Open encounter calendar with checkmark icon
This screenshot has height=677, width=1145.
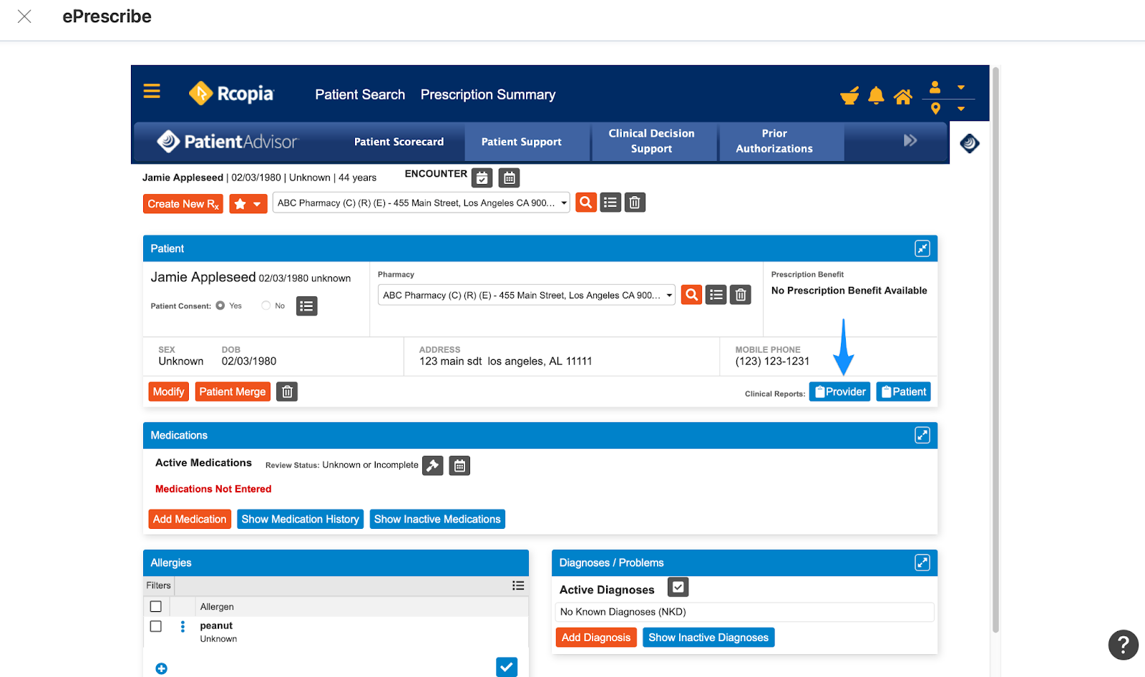click(482, 177)
